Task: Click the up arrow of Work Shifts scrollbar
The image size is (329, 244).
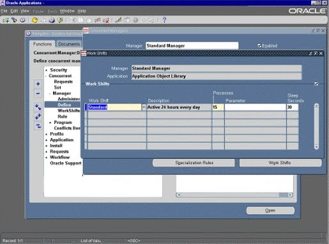Action: (x=316, y=105)
